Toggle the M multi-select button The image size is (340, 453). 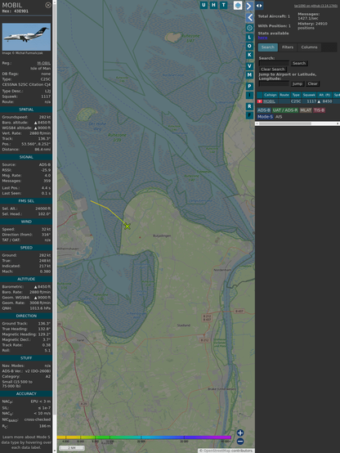[x=249, y=75]
